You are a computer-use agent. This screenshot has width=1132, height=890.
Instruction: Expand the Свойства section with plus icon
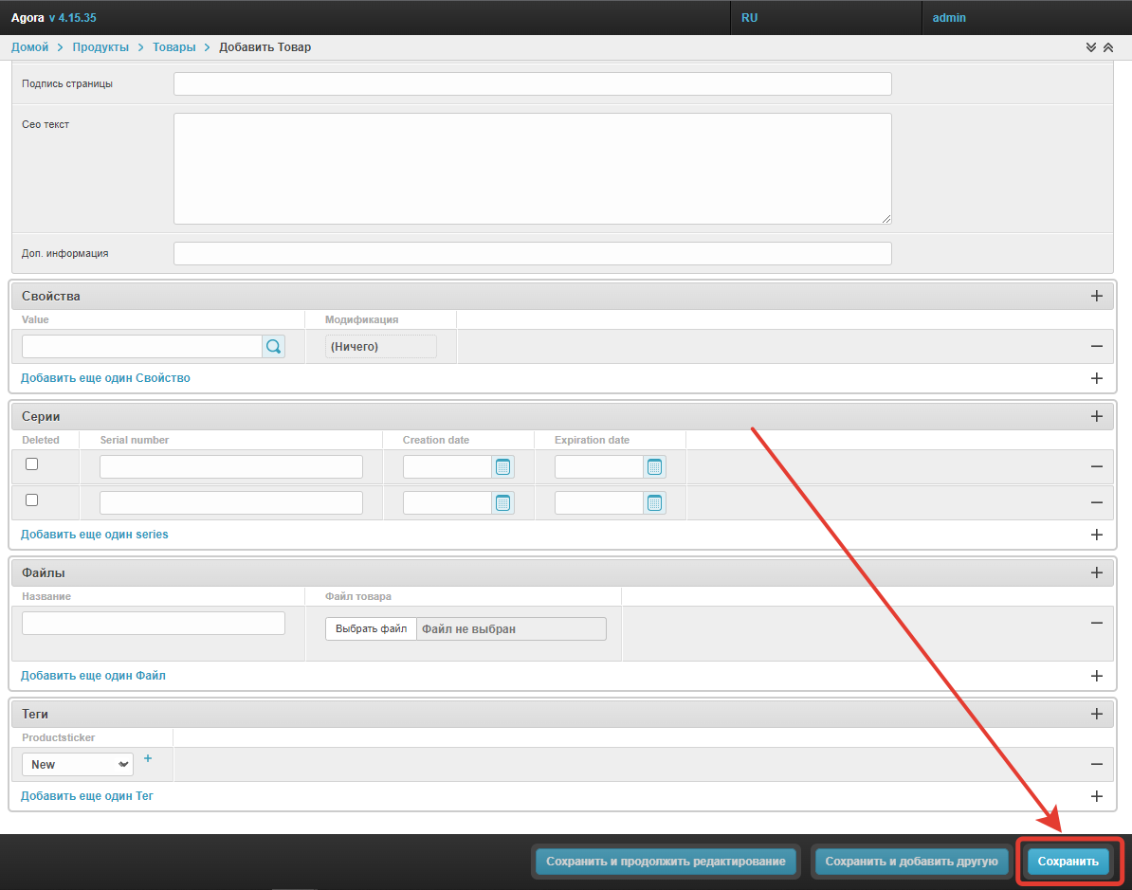point(1096,296)
